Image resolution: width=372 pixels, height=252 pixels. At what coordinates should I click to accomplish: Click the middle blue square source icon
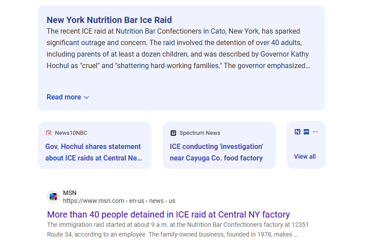pyautogui.click(x=306, y=132)
